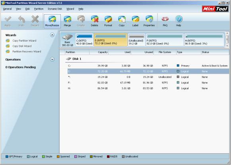Open the Disk menu
The height and width of the screenshot is (165, 231).
coord(27,9)
